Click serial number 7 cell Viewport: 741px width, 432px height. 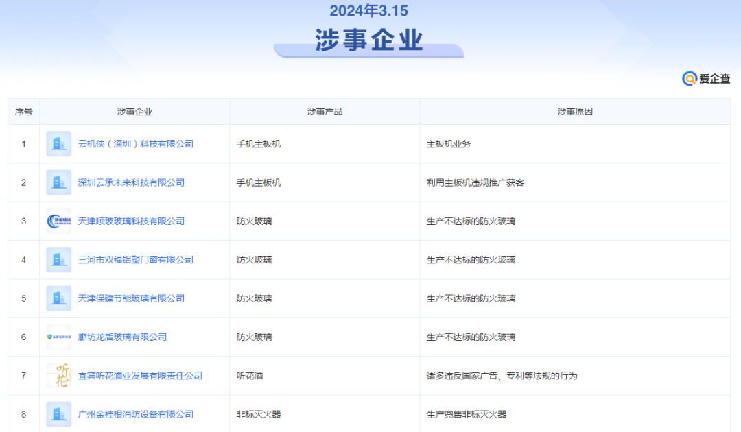tap(23, 376)
